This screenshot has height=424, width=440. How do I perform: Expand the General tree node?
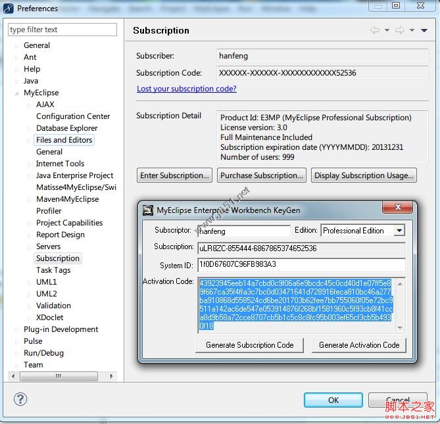16,45
